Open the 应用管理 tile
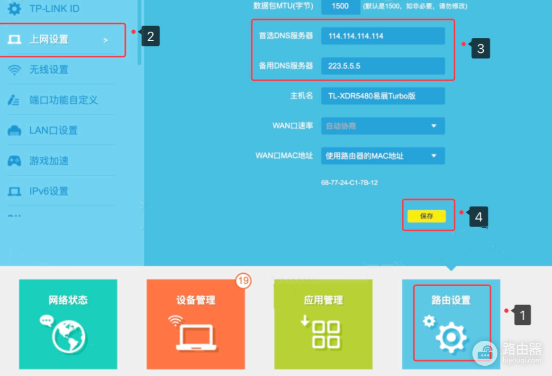This screenshot has height=376, width=552. click(x=323, y=324)
